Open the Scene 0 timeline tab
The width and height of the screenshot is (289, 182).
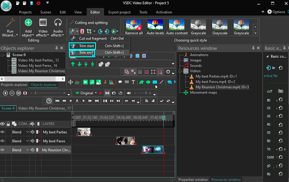8,108
